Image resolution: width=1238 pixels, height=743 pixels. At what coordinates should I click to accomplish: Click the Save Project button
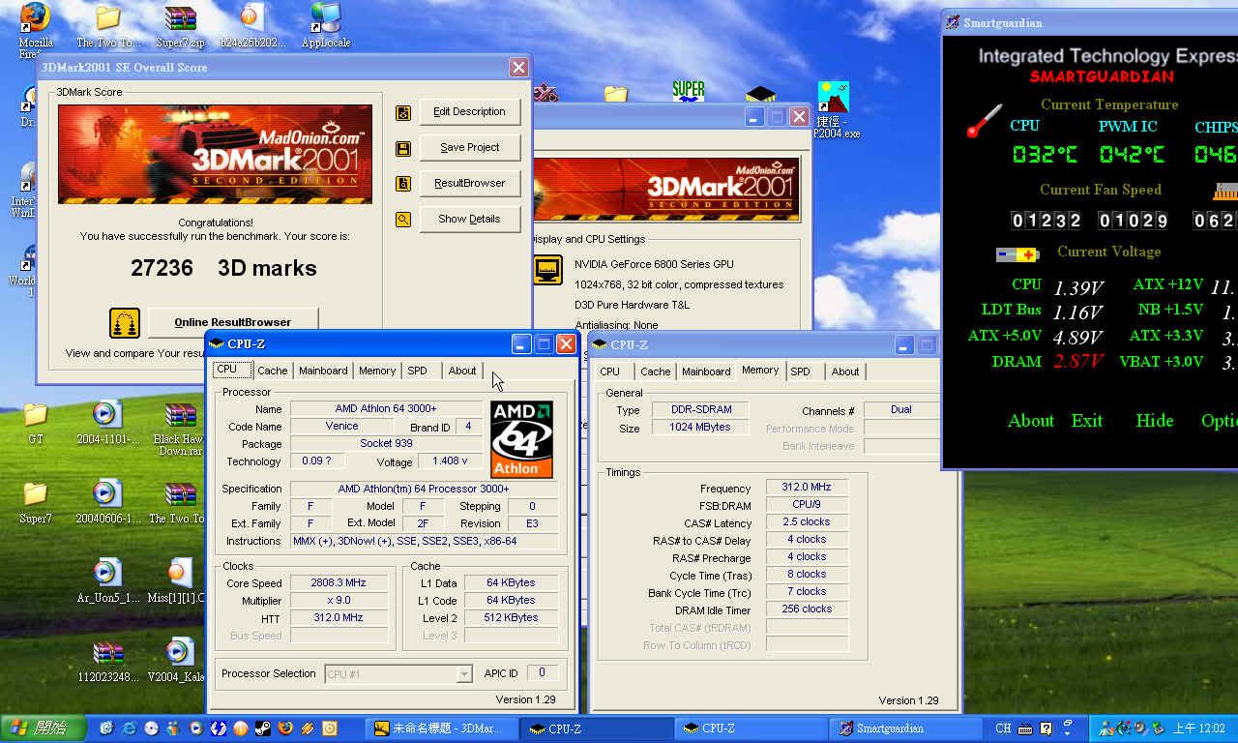(x=469, y=148)
